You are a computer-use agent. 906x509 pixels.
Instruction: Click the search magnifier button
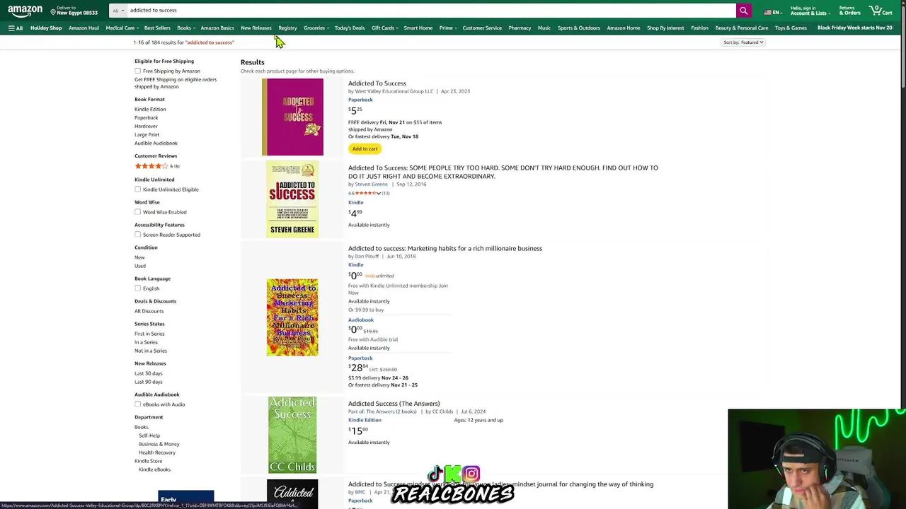click(x=743, y=11)
